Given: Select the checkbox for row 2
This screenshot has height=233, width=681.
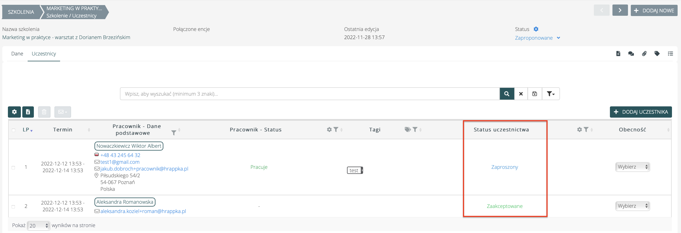Looking at the screenshot, I should (13, 207).
